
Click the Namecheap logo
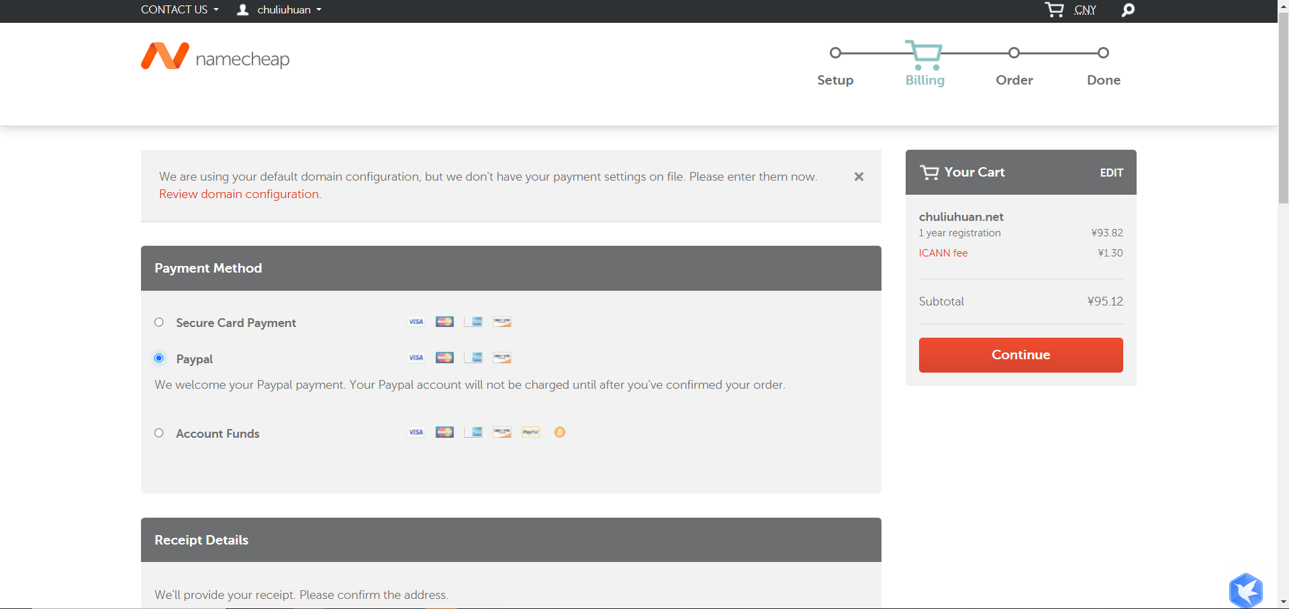pos(215,56)
